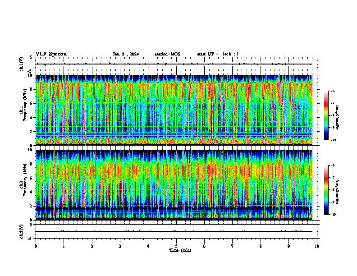This screenshot has height=276, width=357.
Task: Click time axis tick label "7"
Action: coord(233,246)
